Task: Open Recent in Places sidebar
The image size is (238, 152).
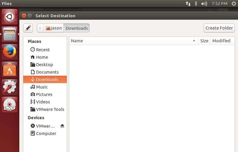Action: tap(45, 49)
